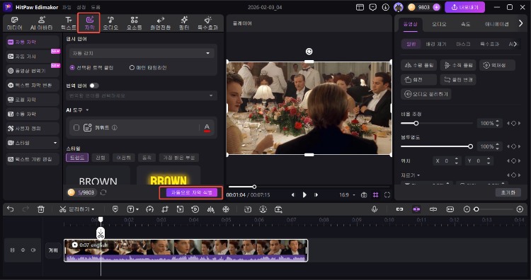531x280 pixels.
Task: Open the feedback message icon in title bar
Action: [x=373, y=7]
